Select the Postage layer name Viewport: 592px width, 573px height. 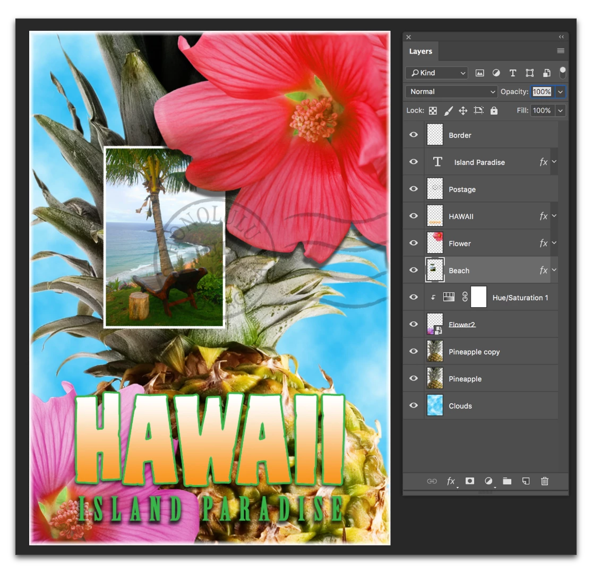[x=462, y=189]
